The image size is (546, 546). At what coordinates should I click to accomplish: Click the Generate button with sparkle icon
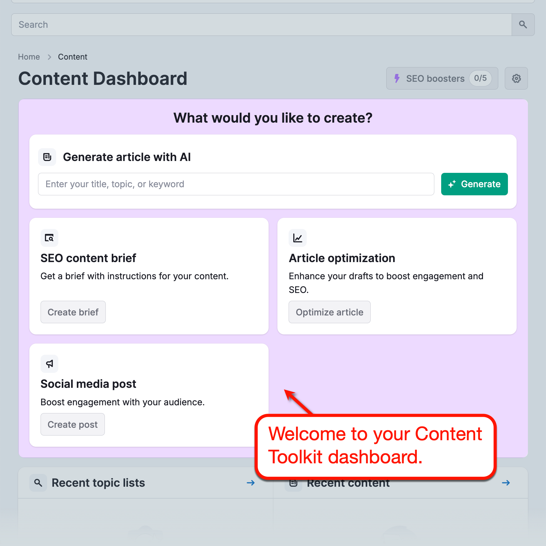coord(474,184)
